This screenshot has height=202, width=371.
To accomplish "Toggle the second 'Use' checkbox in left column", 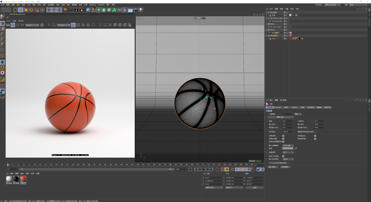I will [x=283, y=139].
